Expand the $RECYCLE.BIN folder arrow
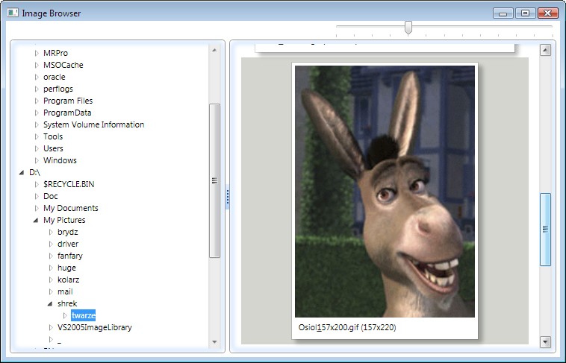Viewport: 566px width, 363px height. point(37,184)
